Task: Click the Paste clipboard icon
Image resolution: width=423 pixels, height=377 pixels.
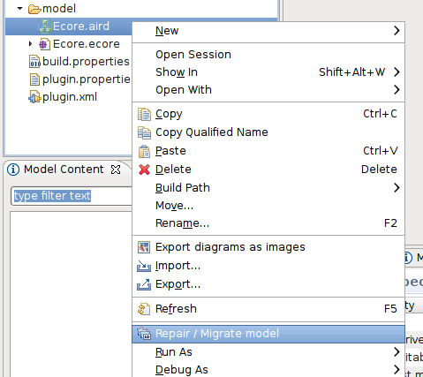Action: [x=144, y=151]
